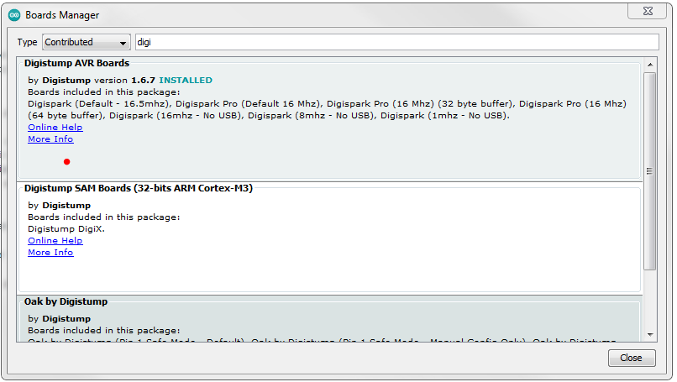
Task: Click the scrollbar up arrow
Action: click(649, 65)
